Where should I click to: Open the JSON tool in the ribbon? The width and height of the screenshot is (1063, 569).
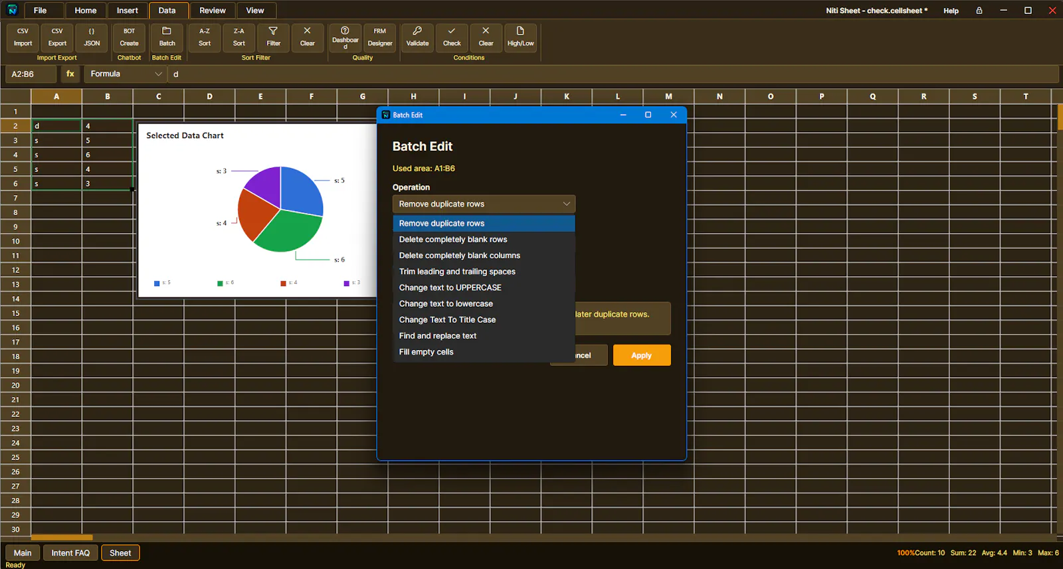tap(92, 37)
